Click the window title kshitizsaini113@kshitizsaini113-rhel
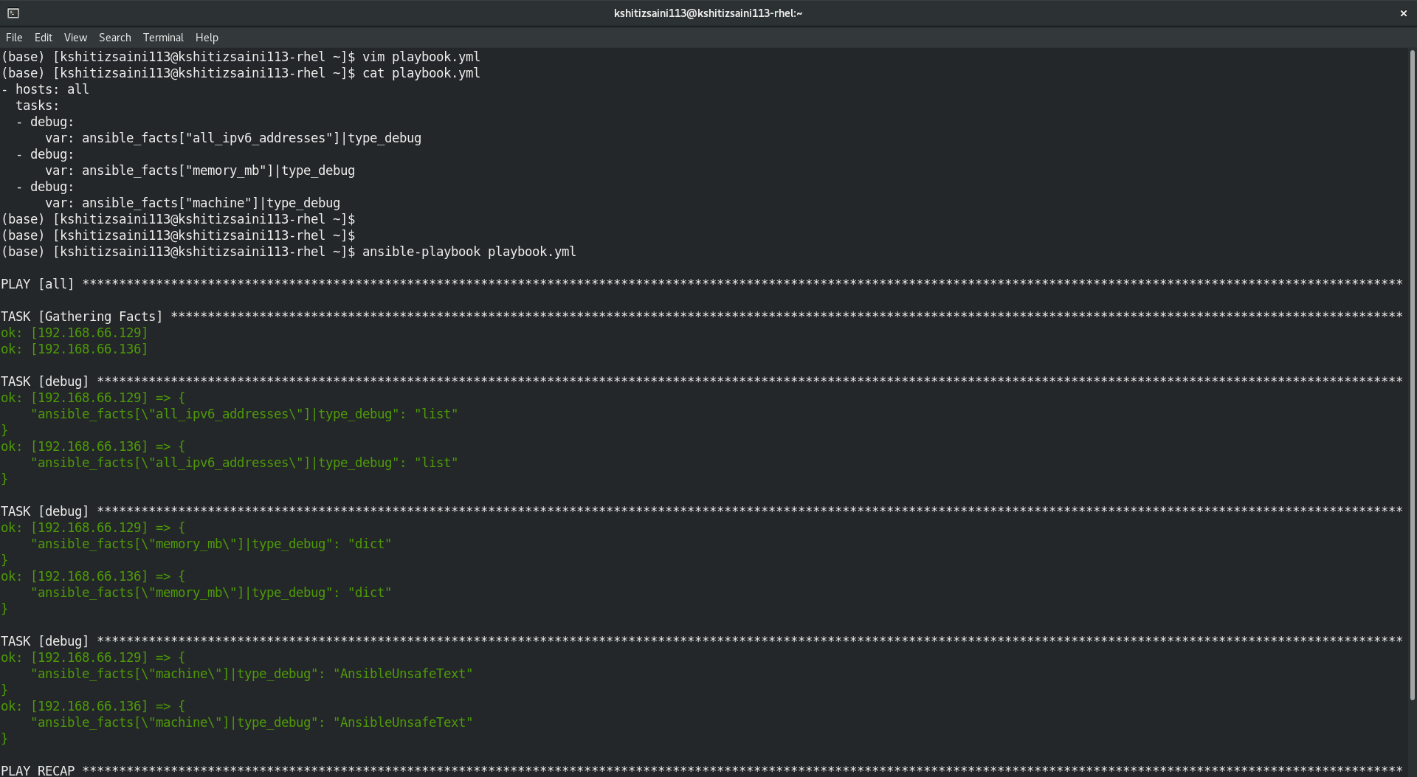Screen dimensions: 1417x777 click(x=708, y=13)
